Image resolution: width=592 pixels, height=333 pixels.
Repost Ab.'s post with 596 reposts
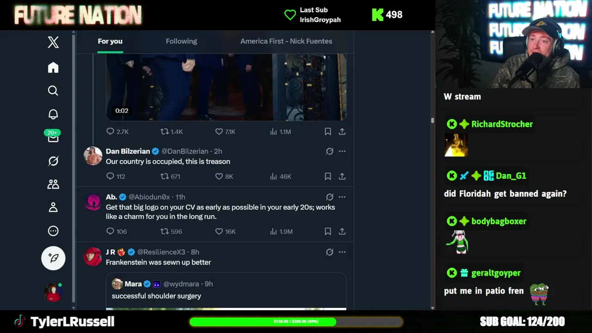pos(171,231)
